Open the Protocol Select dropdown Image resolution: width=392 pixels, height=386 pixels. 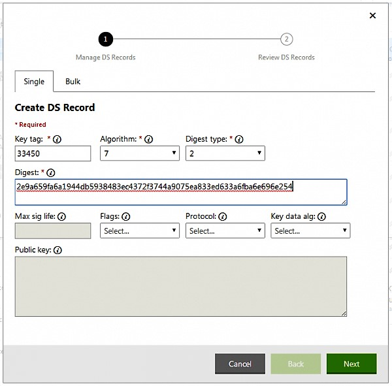225,231
